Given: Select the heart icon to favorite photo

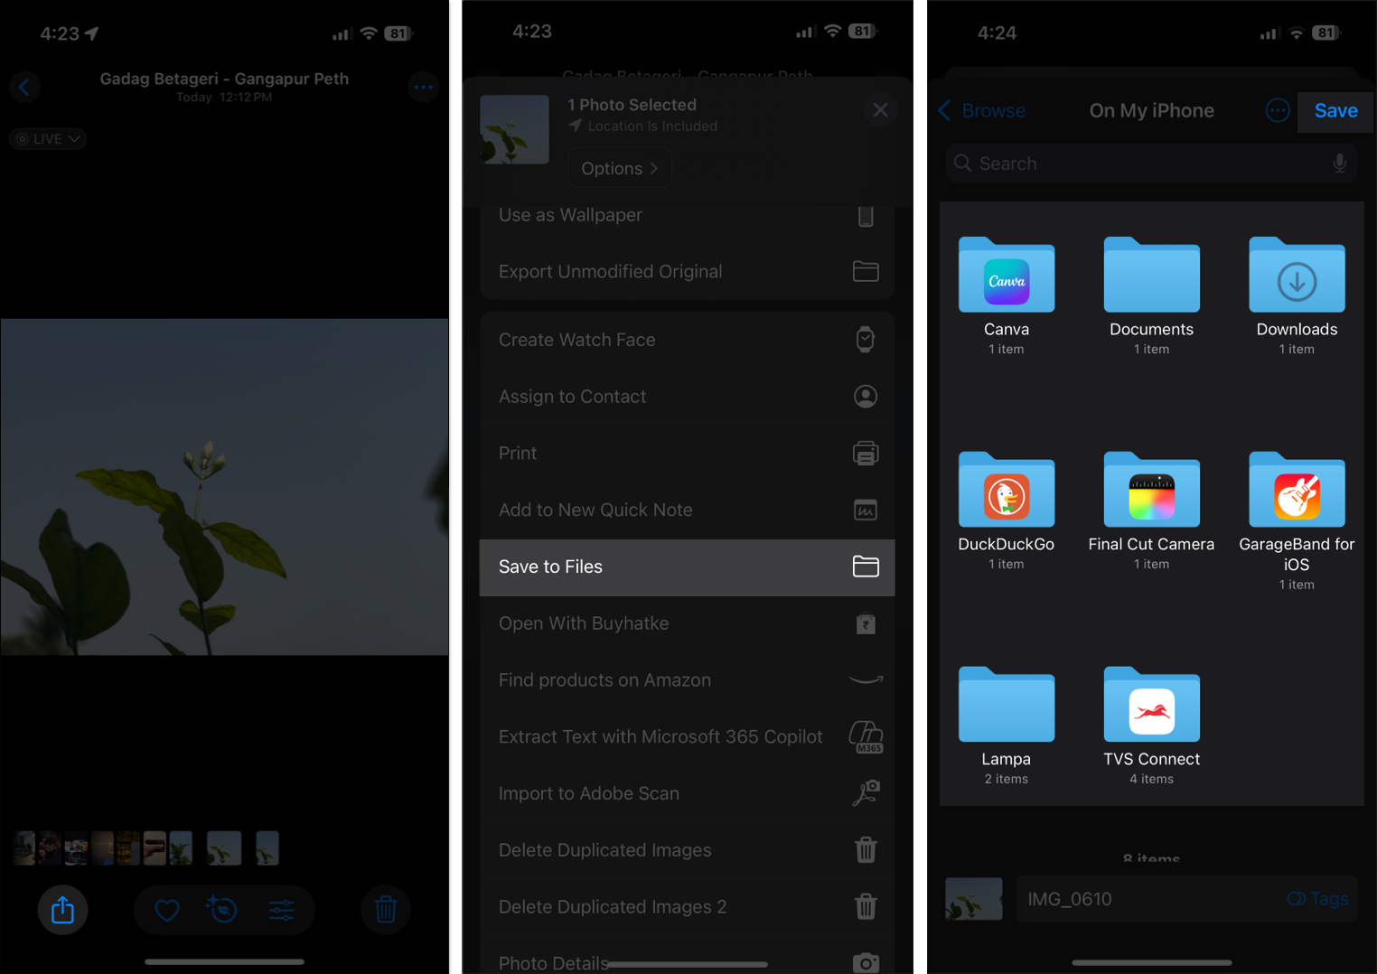Looking at the screenshot, I should [166, 910].
